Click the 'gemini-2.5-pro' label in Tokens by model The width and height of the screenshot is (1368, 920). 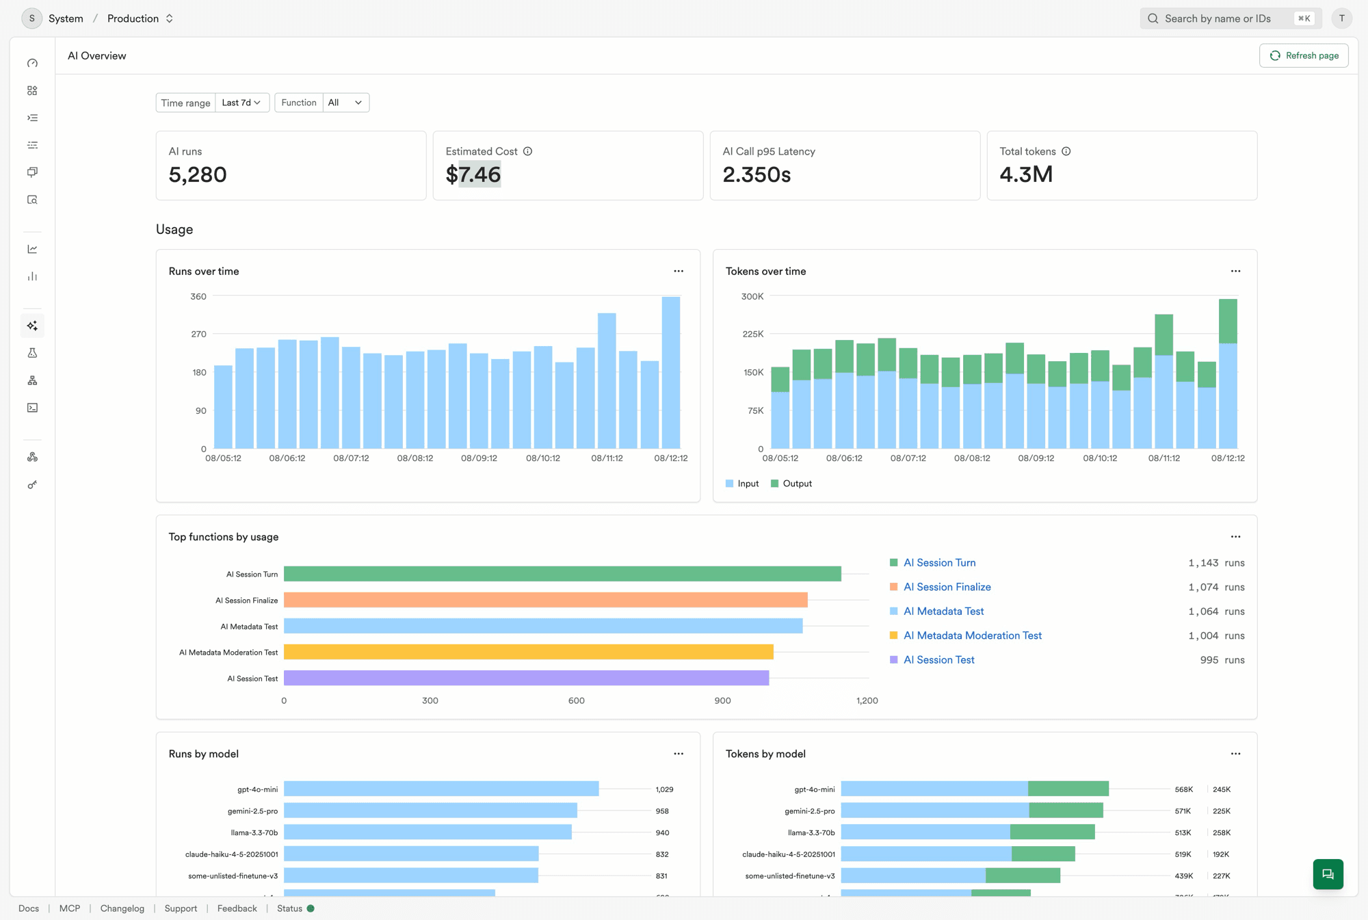coord(810,811)
